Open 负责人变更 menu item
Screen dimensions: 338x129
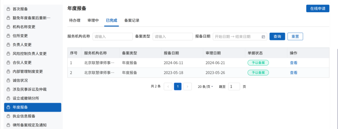pyautogui.click(x=33, y=45)
